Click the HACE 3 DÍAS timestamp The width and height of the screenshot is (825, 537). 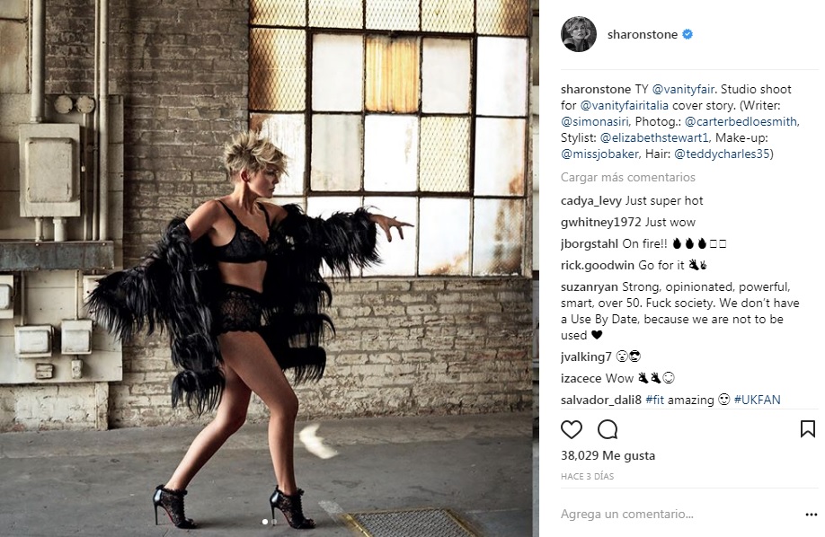(587, 477)
